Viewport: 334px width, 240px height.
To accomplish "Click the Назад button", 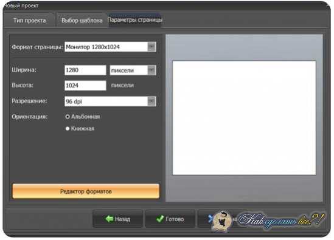I will 117,219.
